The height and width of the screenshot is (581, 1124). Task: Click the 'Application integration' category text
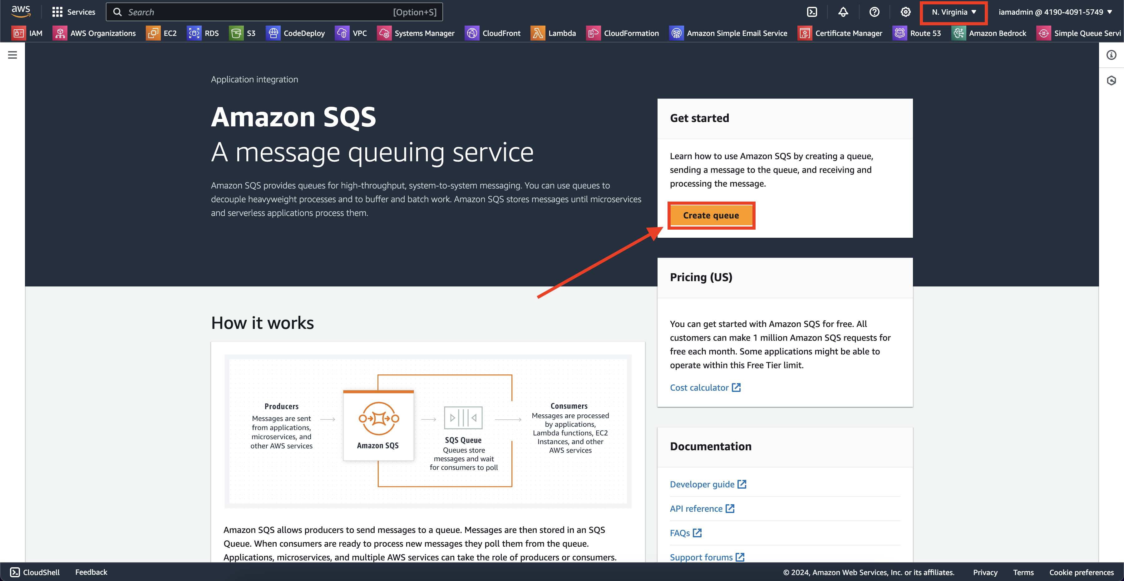(x=254, y=79)
